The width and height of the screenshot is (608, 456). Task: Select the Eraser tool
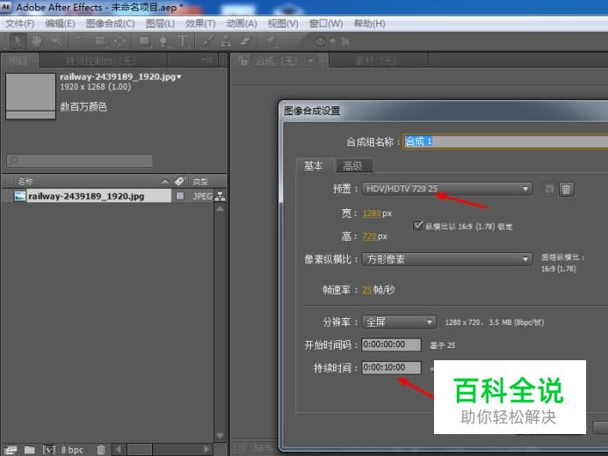click(245, 40)
